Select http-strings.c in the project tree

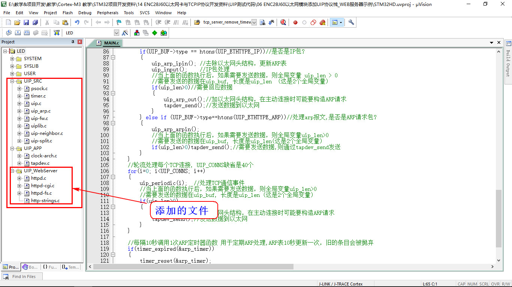click(x=45, y=201)
